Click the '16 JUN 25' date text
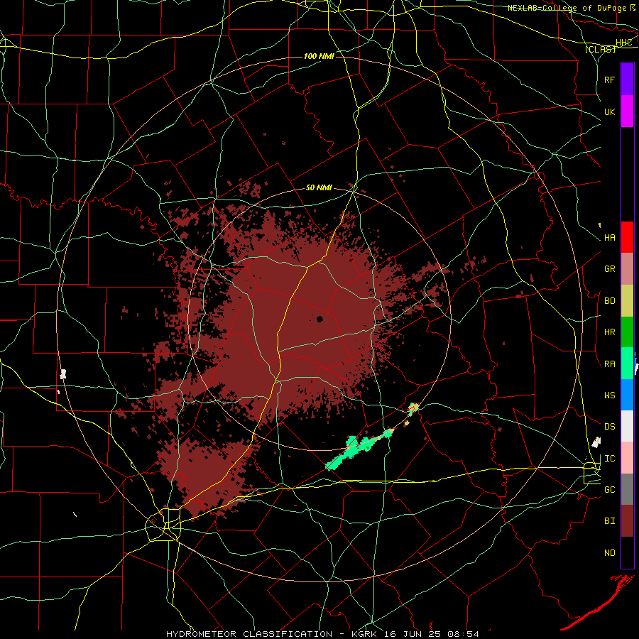 [414, 634]
